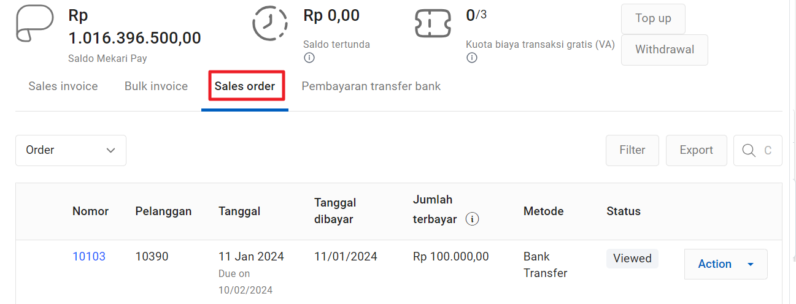This screenshot has height=304, width=796.
Task: Select the Sales order tab
Action: pyautogui.click(x=245, y=86)
